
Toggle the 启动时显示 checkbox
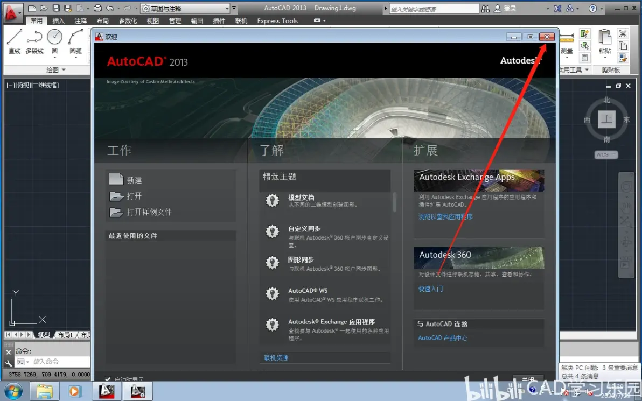(108, 379)
